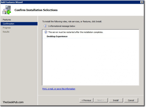This screenshot has height=109, width=147.
Task: Click the info icon next to restart notice
Action: [46, 32]
